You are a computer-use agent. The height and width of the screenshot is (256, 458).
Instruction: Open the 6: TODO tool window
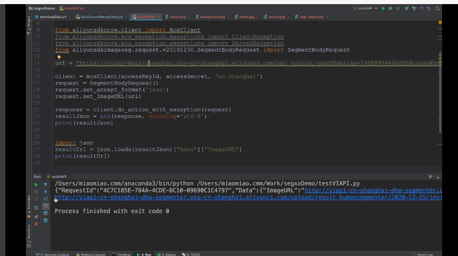(x=191, y=254)
